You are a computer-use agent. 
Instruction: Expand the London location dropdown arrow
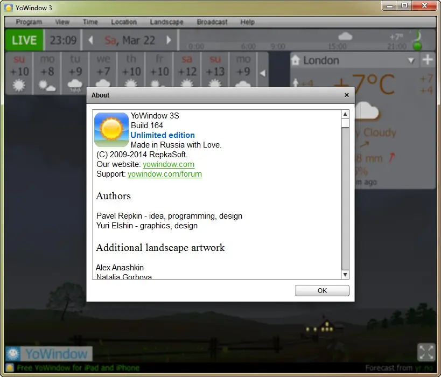coord(411,60)
